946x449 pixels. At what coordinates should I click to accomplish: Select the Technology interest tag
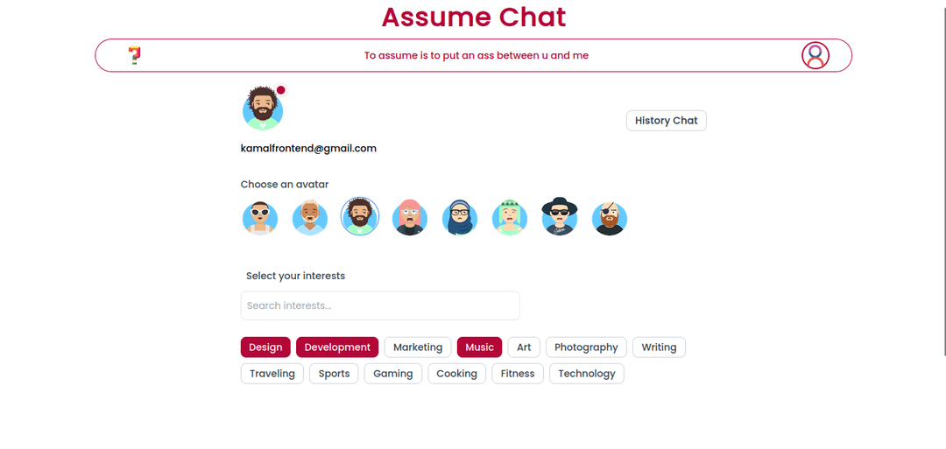[587, 374]
